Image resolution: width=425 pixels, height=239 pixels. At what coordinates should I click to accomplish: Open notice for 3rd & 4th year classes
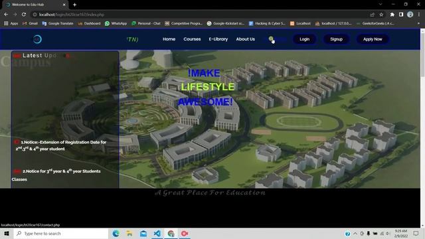coord(56,175)
